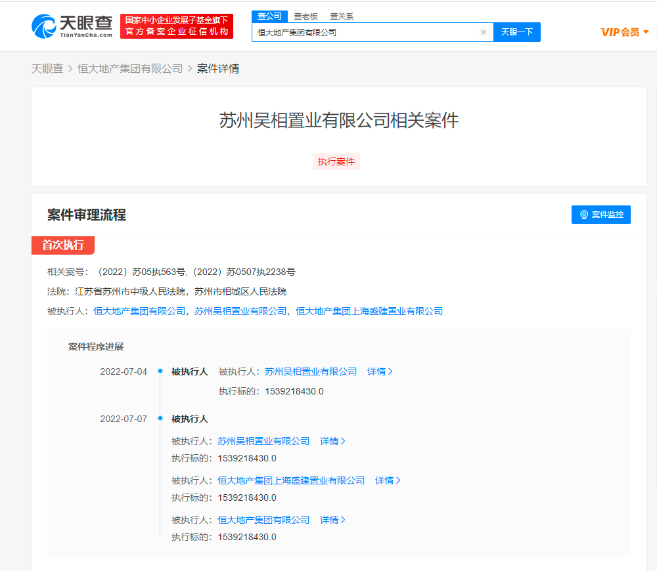
Task: Click the 首次执行 red label
Action: tap(63, 245)
